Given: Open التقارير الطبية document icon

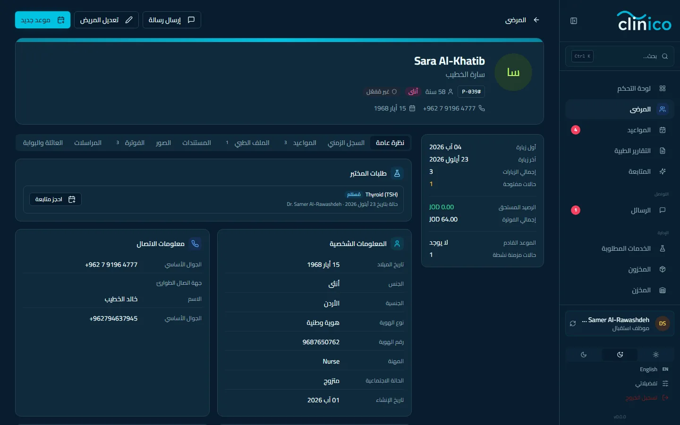Looking at the screenshot, I should coord(663,151).
